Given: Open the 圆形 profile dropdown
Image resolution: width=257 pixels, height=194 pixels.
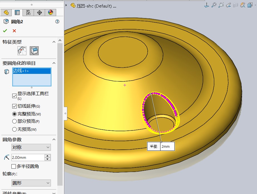Looking at the screenshot, I should 31,183.
